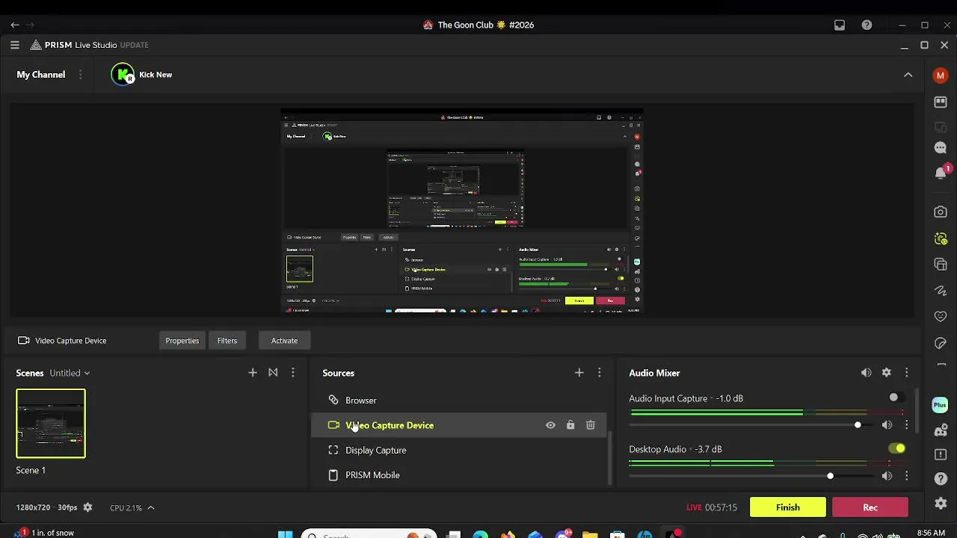Open the camera icon in right sidebar
This screenshot has height=538, width=957.
pyautogui.click(x=941, y=212)
